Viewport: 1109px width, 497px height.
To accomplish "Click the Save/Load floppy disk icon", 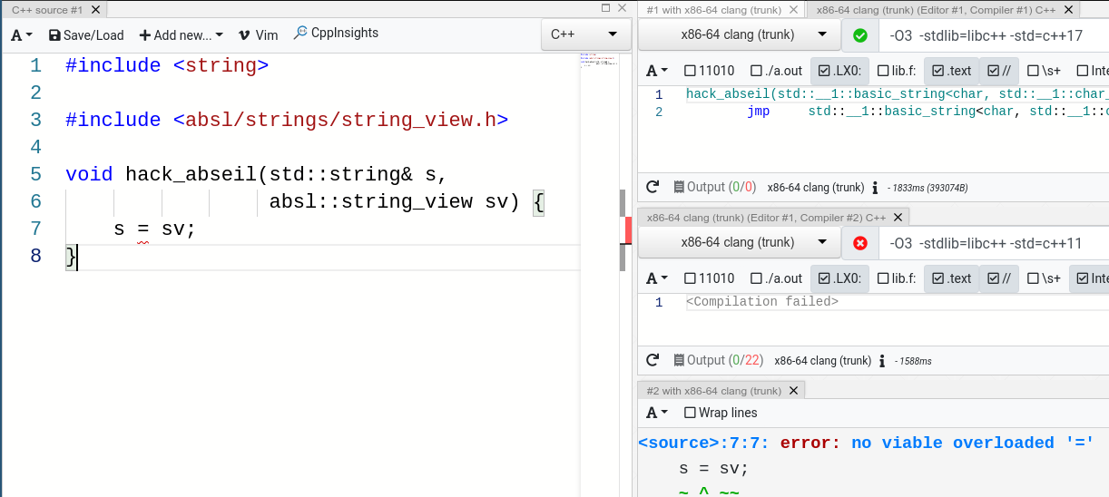I will 54,35.
